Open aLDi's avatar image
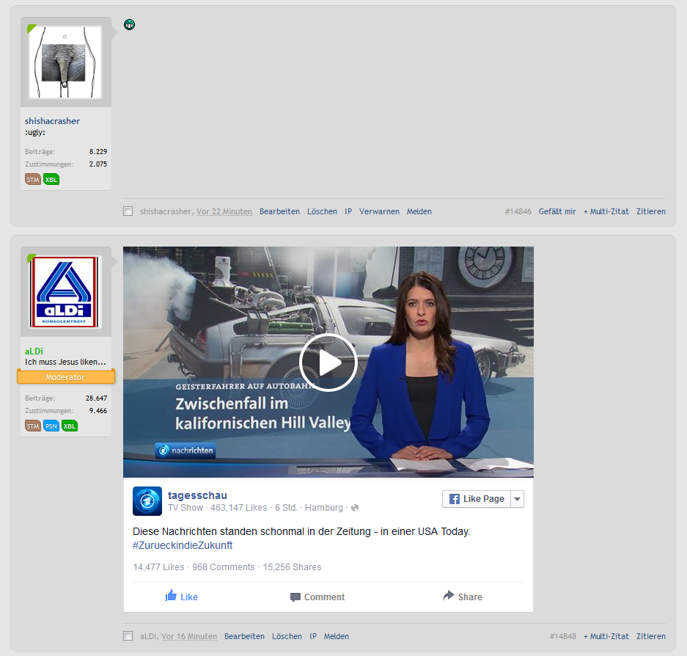The width and height of the screenshot is (687, 656). coord(65,292)
